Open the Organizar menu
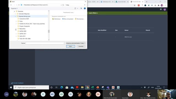This screenshot has width=176, height=99. (x=14, y=9)
